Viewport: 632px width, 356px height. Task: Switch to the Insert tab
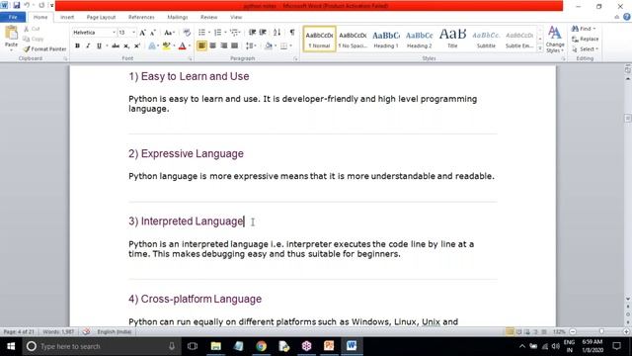coord(67,17)
